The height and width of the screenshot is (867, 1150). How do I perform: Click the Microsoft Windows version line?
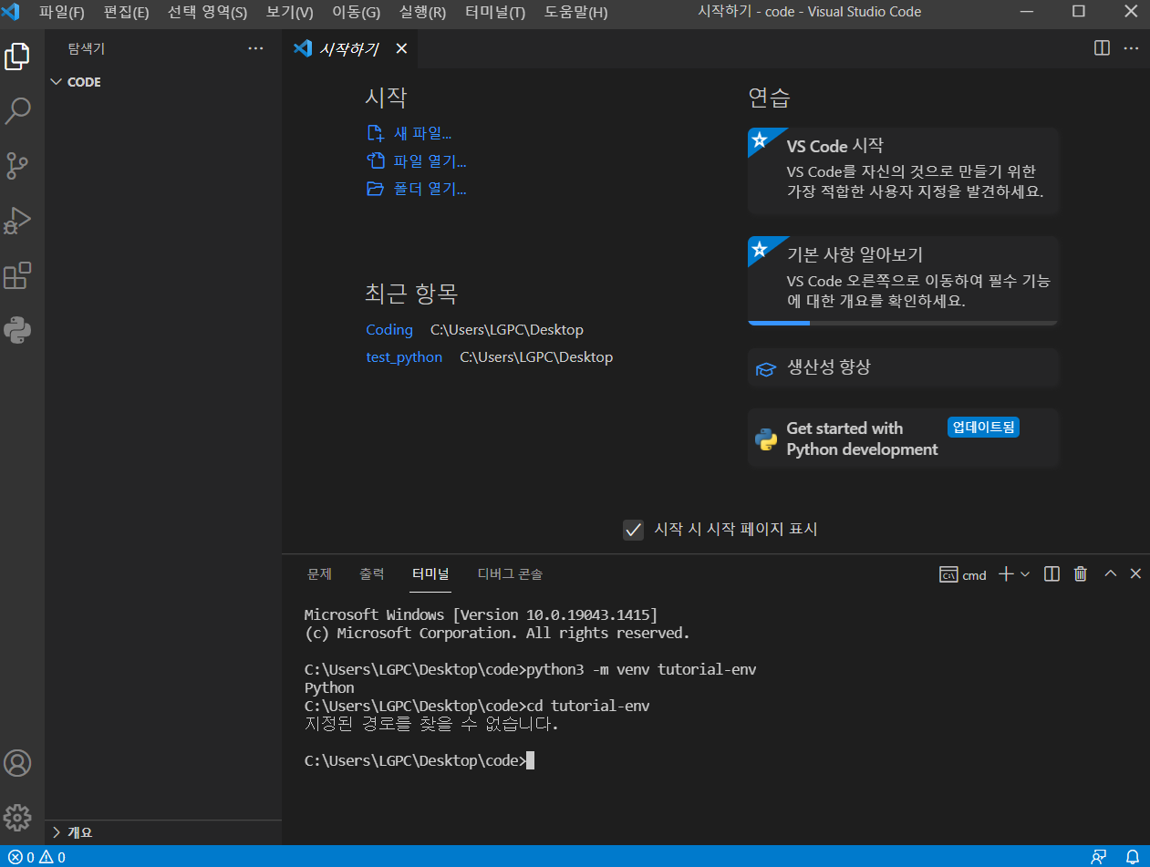coord(481,614)
